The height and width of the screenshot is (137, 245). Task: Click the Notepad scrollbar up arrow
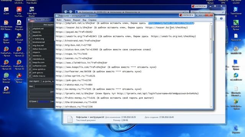211,24
